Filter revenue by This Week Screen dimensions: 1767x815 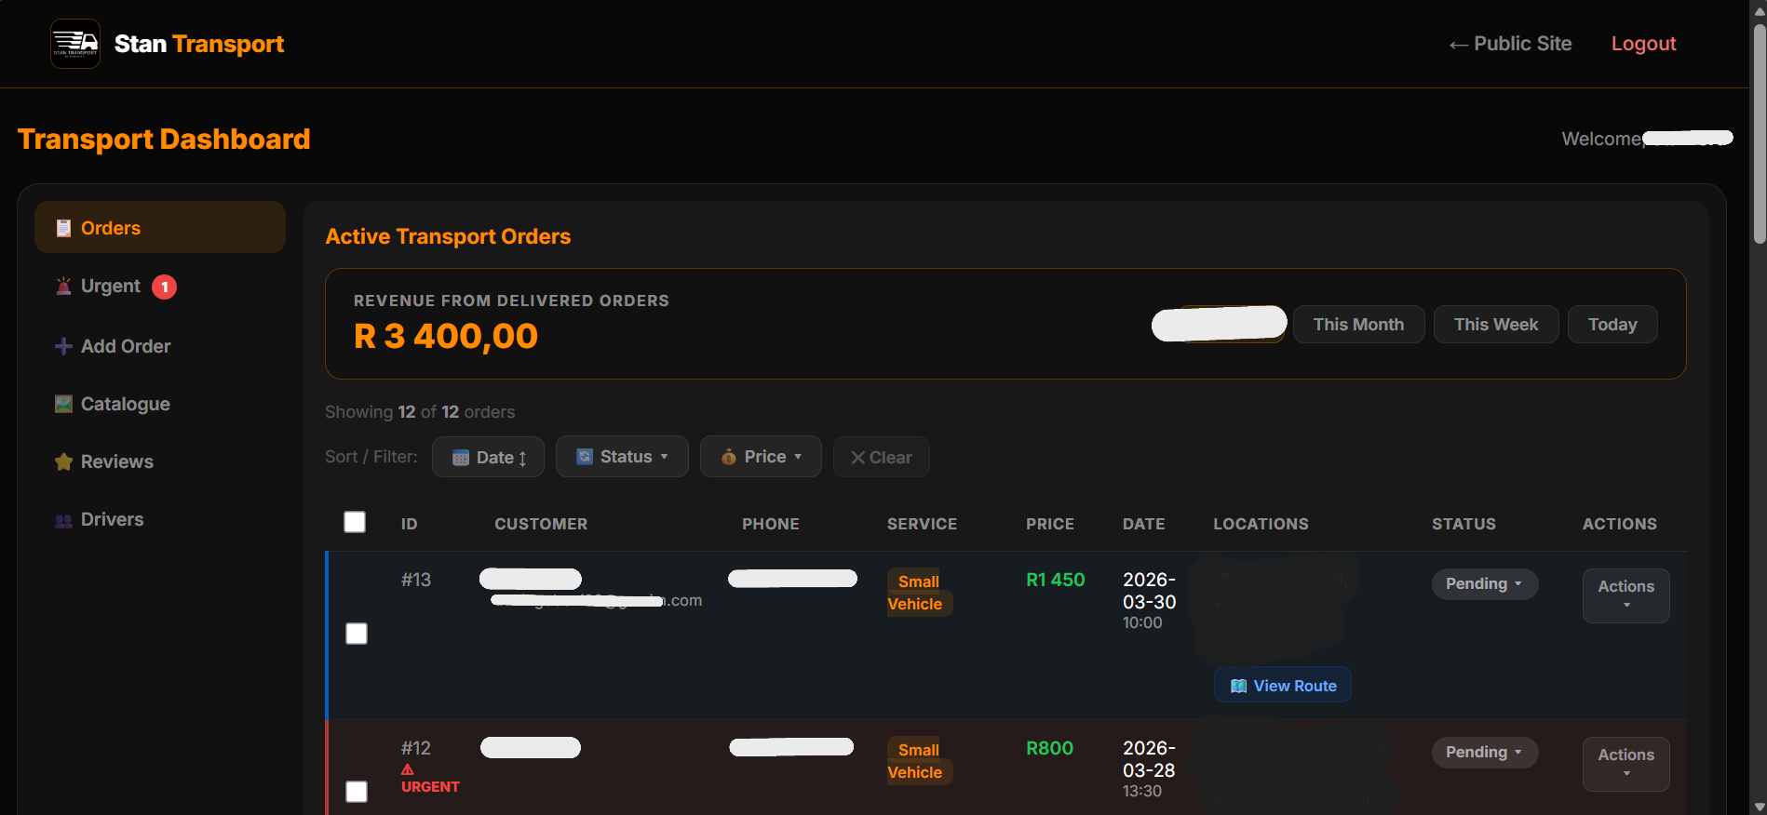pos(1496,325)
